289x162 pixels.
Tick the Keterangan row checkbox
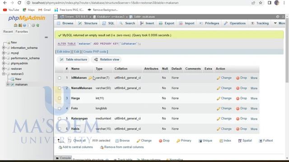[x=59, y=119]
